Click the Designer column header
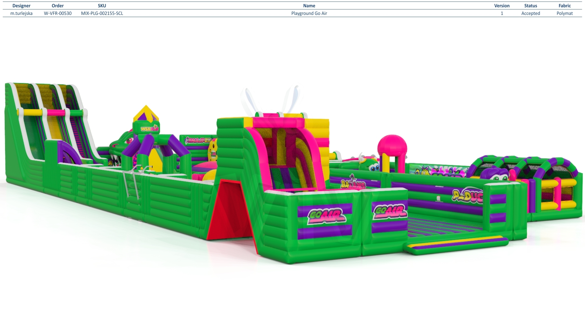 pyautogui.click(x=21, y=6)
